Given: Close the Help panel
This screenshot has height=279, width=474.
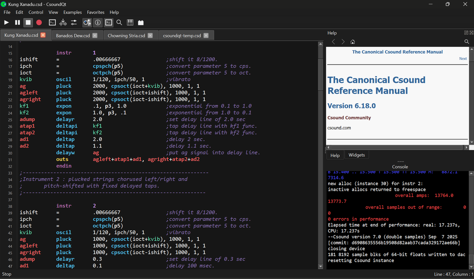Looking at the screenshot, I should click(x=471, y=33).
